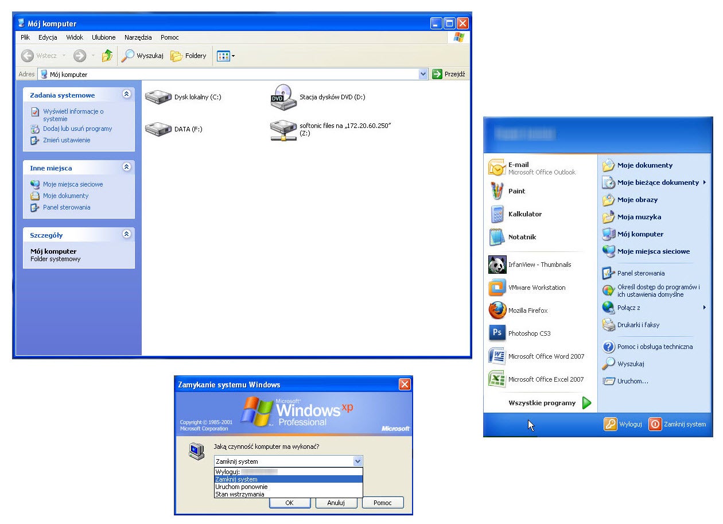
Task: Click Pomoc button in shutdown dialog
Action: tap(383, 503)
